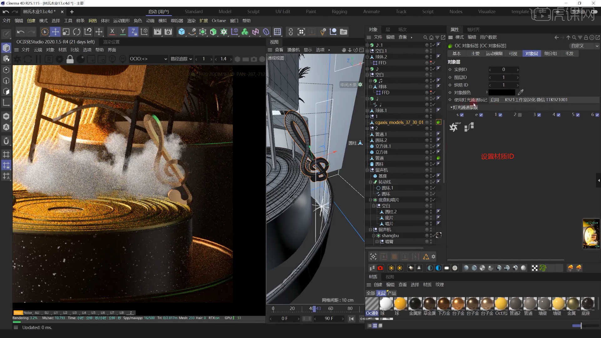This screenshot has width=601, height=338.
Task: Toggle light pass mask checkbox 1
Action: pyautogui.click(x=500, y=115)
